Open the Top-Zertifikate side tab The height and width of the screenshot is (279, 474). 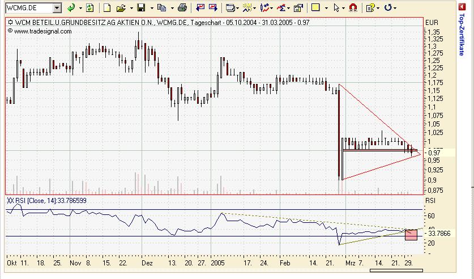coord(462,34)
